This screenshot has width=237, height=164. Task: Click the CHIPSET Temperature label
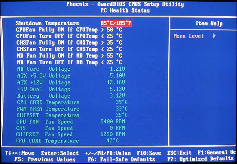pos(48,115)
